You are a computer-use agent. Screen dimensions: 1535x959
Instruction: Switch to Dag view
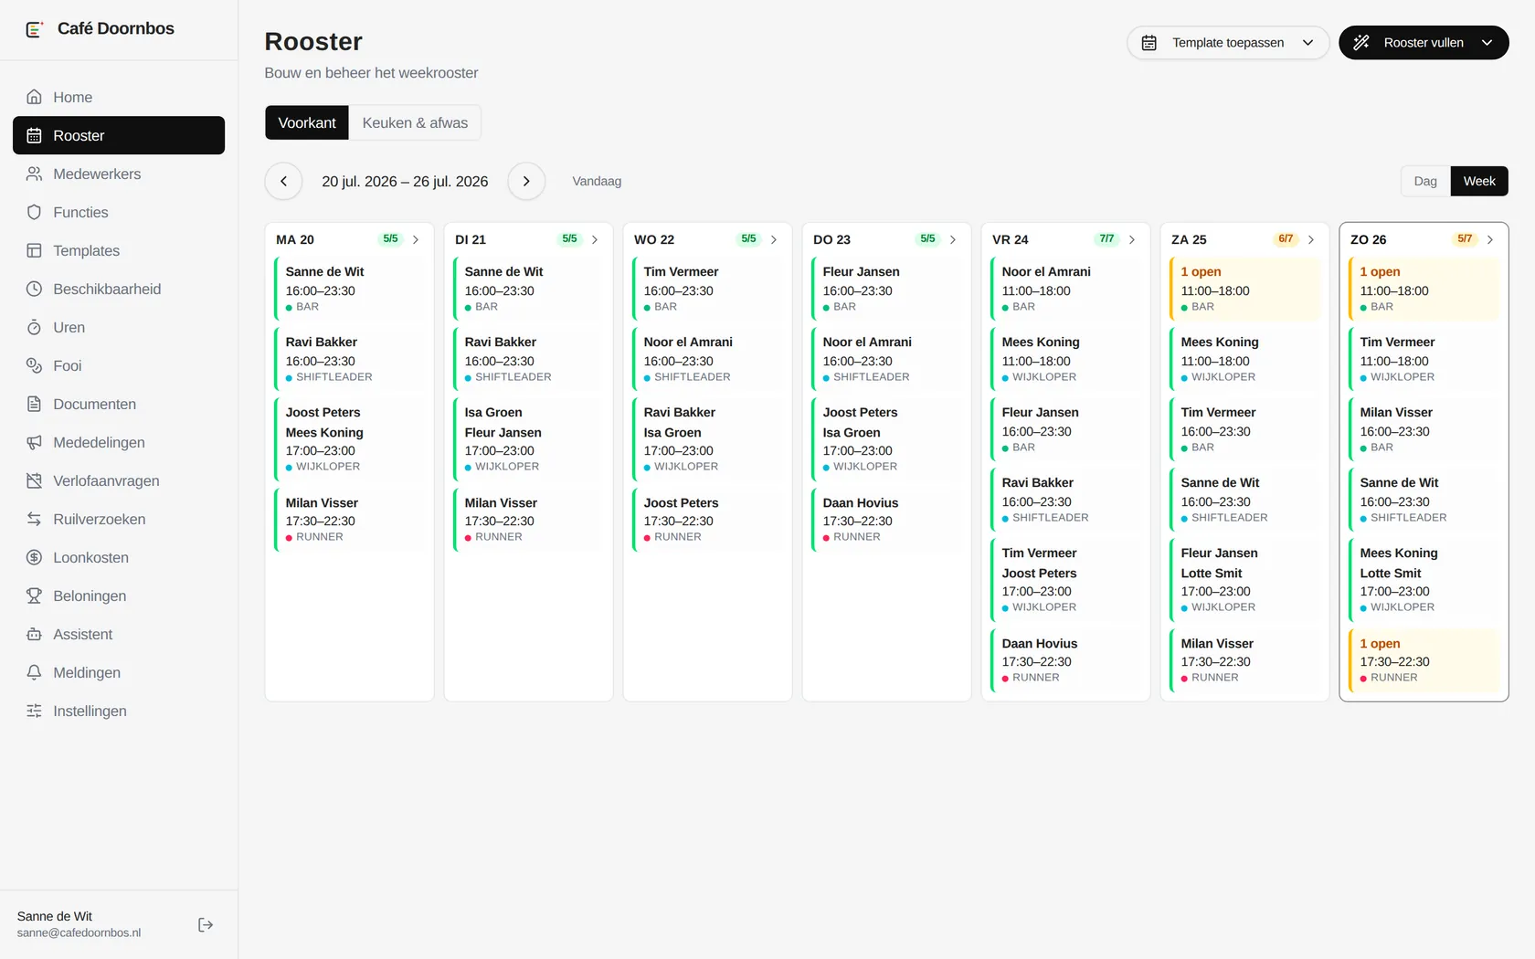pyautogui.click(x=1425, y=181)
